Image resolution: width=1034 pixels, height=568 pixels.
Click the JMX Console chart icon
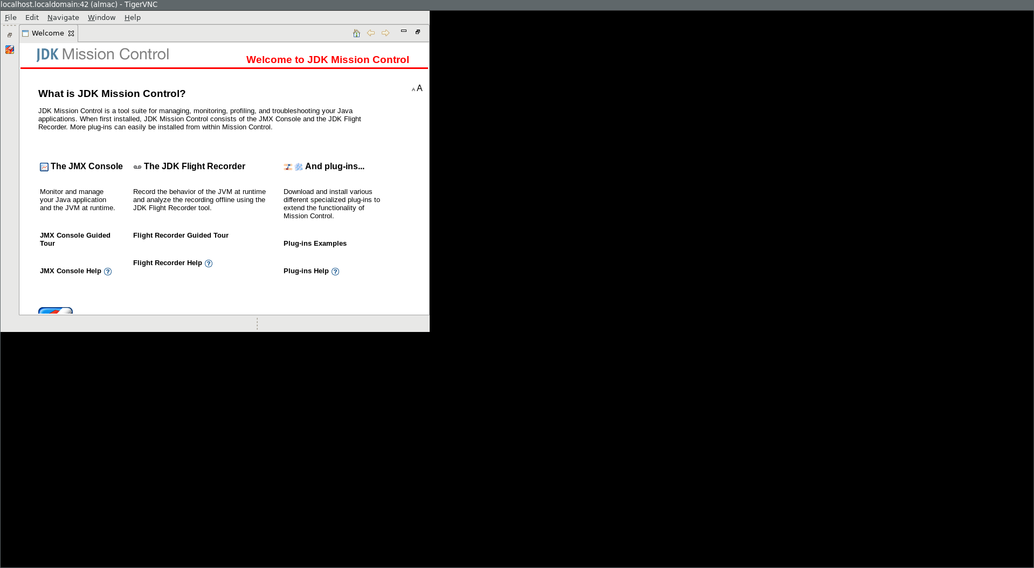[44, 167]
